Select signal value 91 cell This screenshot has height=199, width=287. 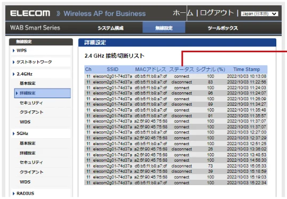point(210,116)
